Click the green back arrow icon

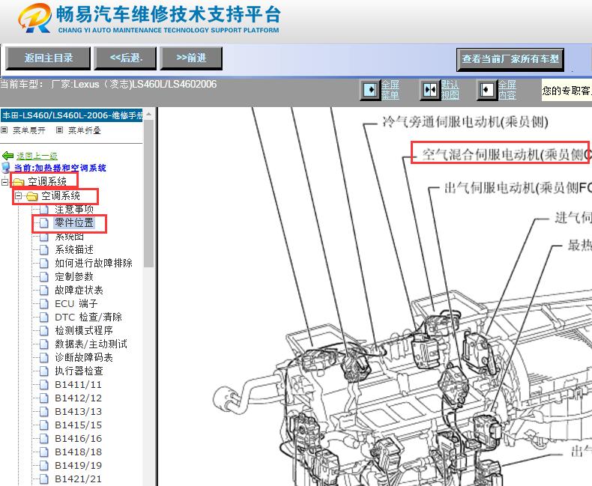point(7,156)
